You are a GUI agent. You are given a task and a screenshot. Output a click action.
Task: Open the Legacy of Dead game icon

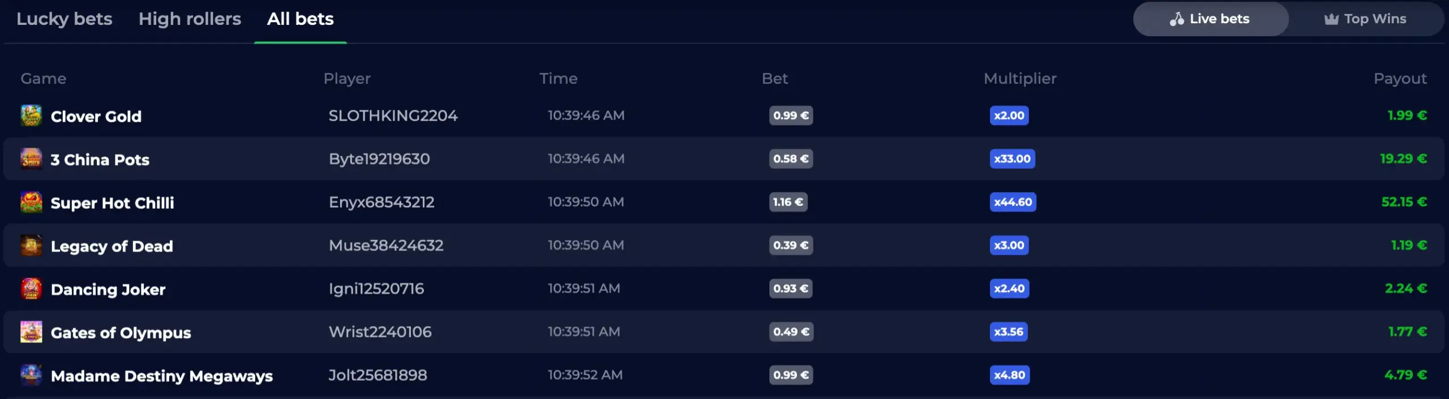click(x=31, y=246)
